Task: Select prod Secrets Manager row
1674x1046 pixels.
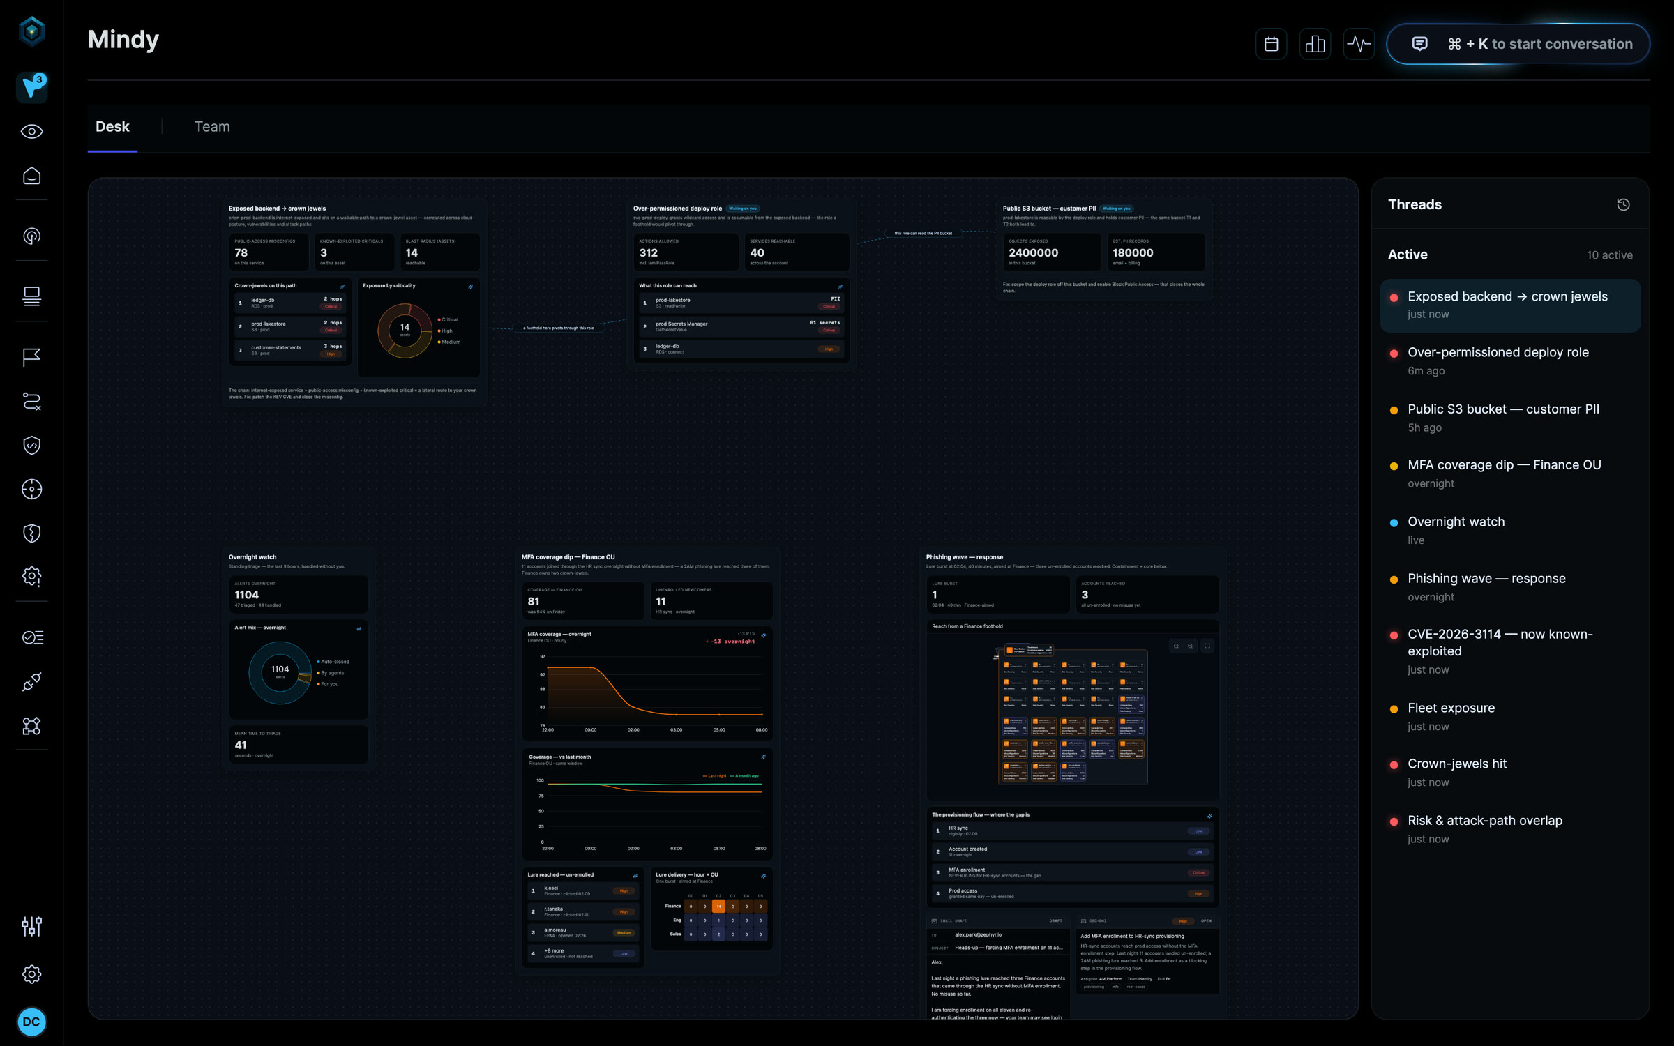Action: [741, 326]
